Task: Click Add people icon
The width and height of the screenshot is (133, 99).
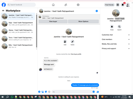Action: (x=65, y=42)
